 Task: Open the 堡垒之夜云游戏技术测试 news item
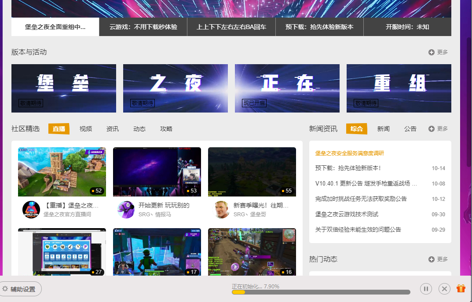pos(347,214)
